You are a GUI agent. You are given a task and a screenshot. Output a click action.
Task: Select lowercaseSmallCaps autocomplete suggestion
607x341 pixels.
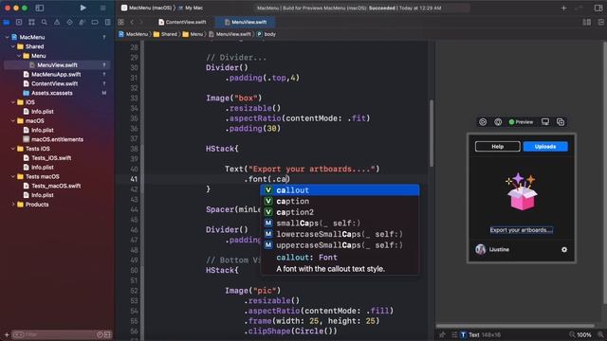pyautogui.click(x=340, y=234)
